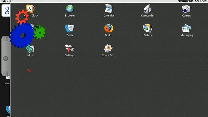This screenshot has height=117, width=208.
Task: Launch Firefox from the app drawer
Action: point(109,28)
